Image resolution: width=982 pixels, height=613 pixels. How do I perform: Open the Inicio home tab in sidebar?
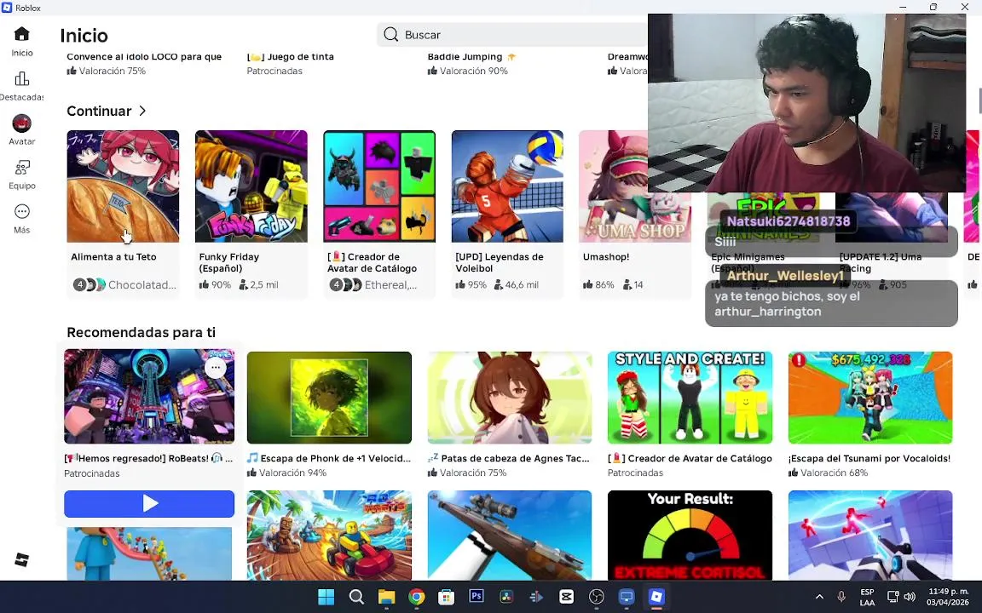coord(22,41)
